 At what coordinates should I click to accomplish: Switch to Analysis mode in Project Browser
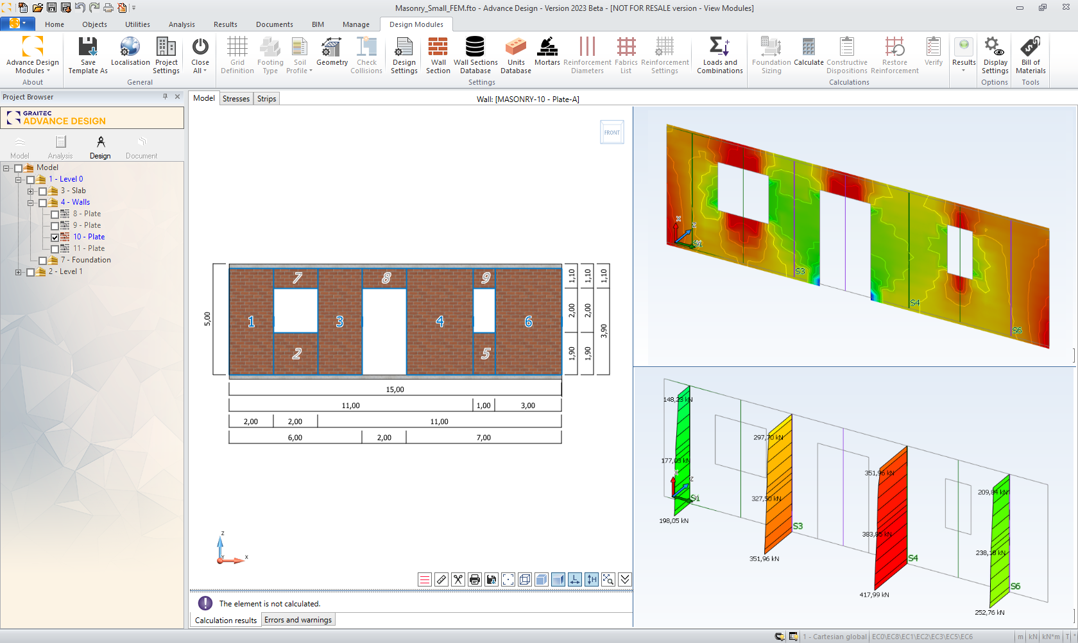pos(60,148)
